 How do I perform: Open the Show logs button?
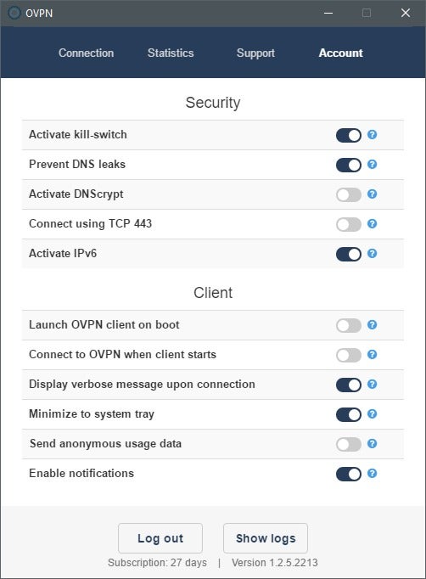(266, 538)
